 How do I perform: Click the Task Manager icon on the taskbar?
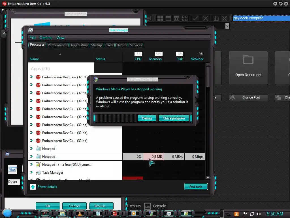(x=169, y=214)
